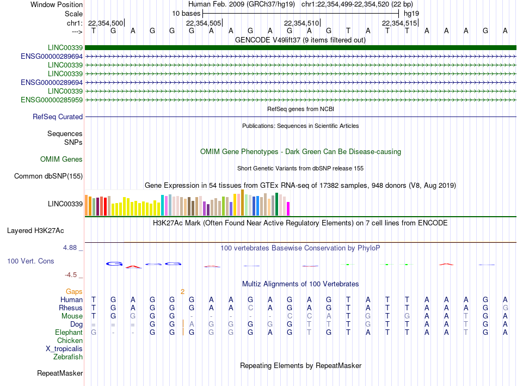Click the Scale 10 bases ruler bar
Viewport: 517px width, 386px height.
click(x=301, y=14)
